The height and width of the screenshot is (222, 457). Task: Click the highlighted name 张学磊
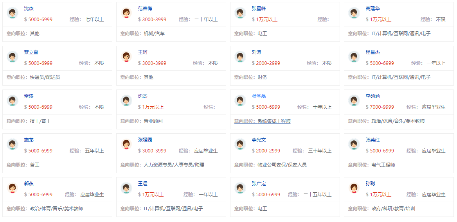coord(259,96)
